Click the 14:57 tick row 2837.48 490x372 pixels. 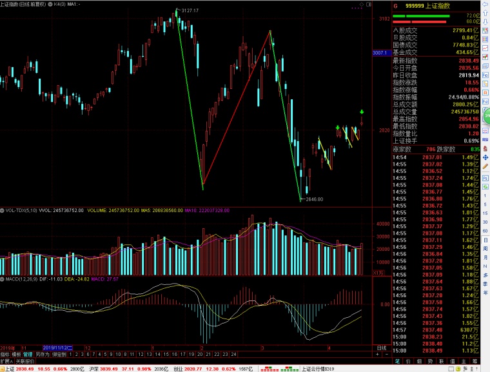coord(436,330)
